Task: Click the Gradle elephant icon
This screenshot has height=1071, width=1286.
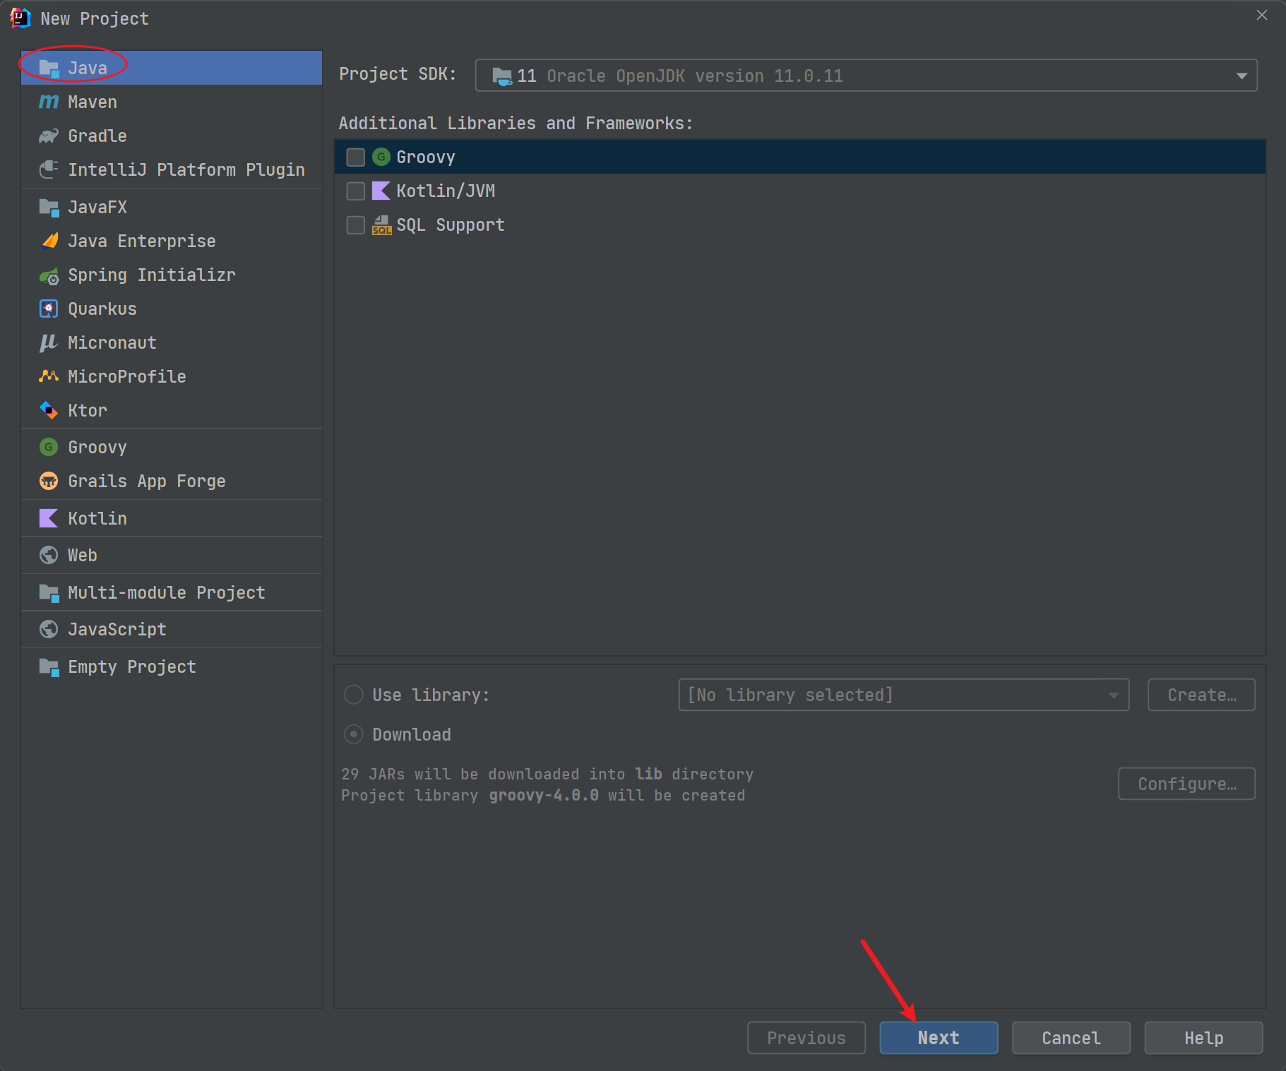Action: 49,136
